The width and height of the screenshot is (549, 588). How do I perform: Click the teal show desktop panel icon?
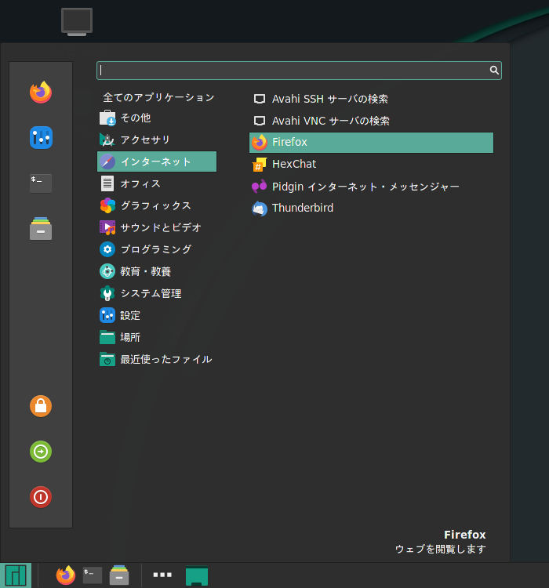click(x=197, y=575)
